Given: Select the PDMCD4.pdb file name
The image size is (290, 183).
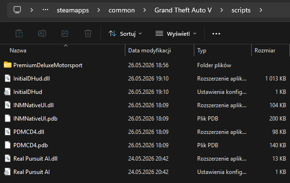Looking at the screenshot, I should click(x=31, y=145).
